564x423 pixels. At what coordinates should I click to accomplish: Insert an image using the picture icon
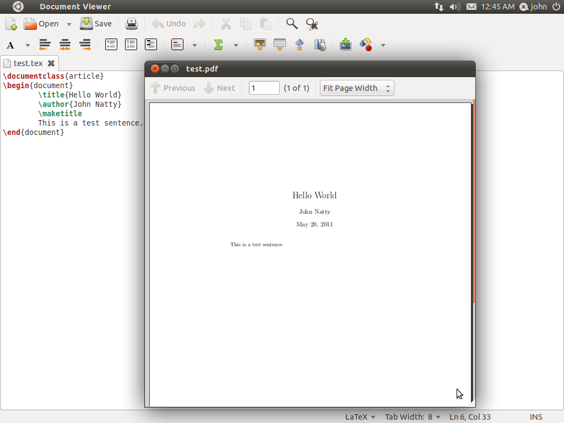tap(259, 44)
